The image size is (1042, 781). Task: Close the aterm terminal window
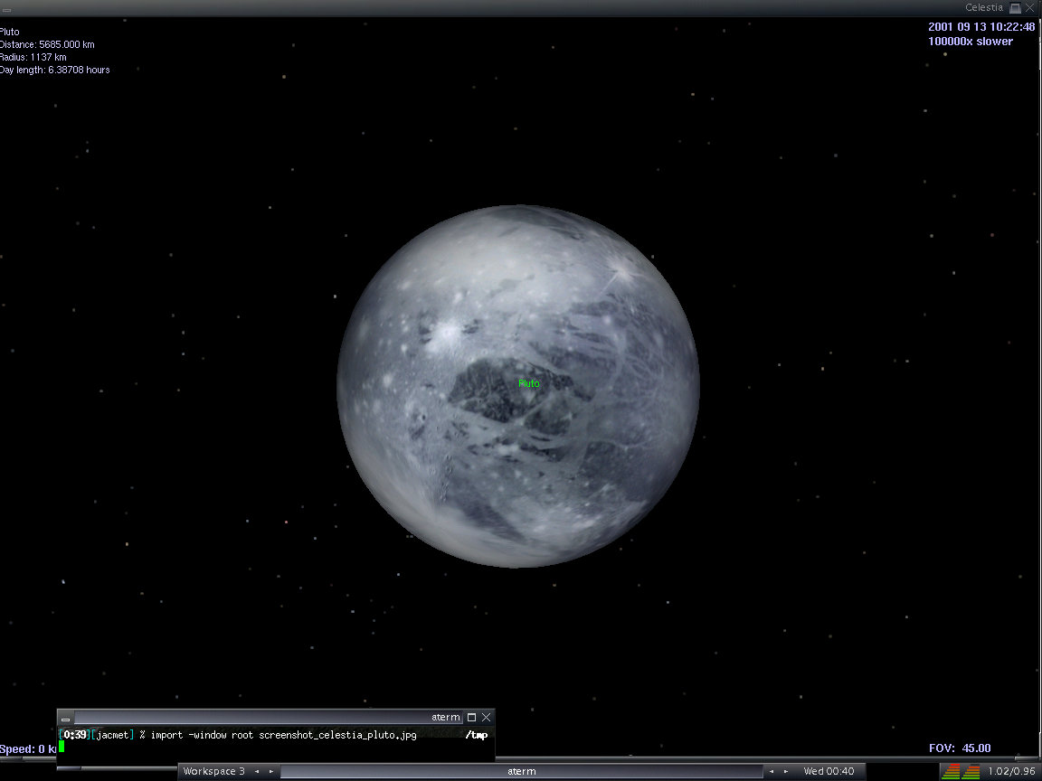tap(486, 717)
